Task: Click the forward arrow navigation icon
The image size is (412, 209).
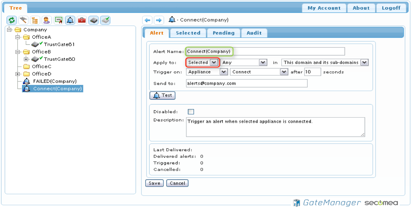Action: (x=159, y=20)
